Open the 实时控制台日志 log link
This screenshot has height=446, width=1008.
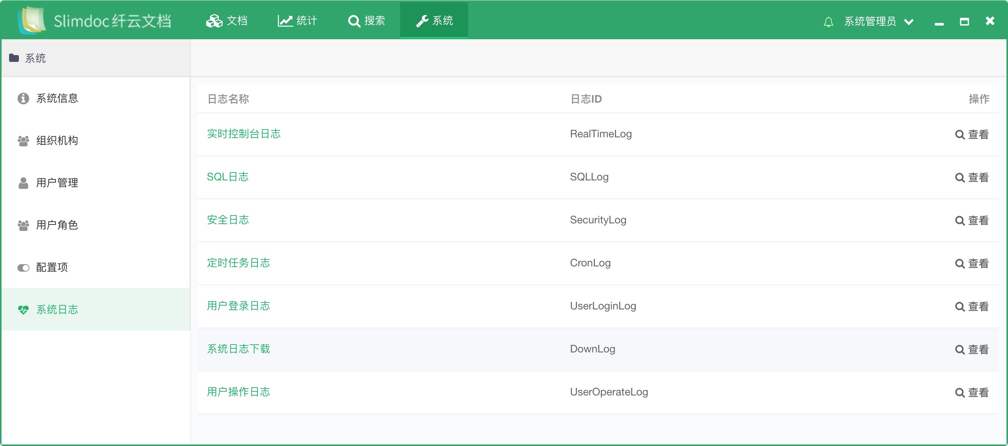(x=244, y=134)
